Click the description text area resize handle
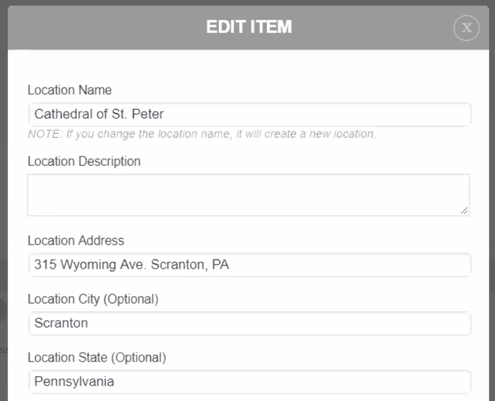This screenshot has width=495, height=401. point(464,211)
